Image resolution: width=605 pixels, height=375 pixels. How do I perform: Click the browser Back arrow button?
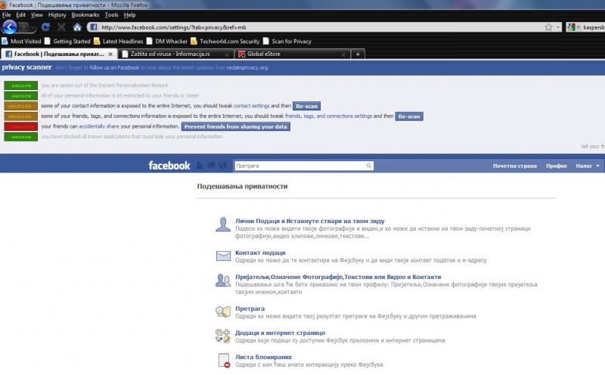[x=10, y=27]
